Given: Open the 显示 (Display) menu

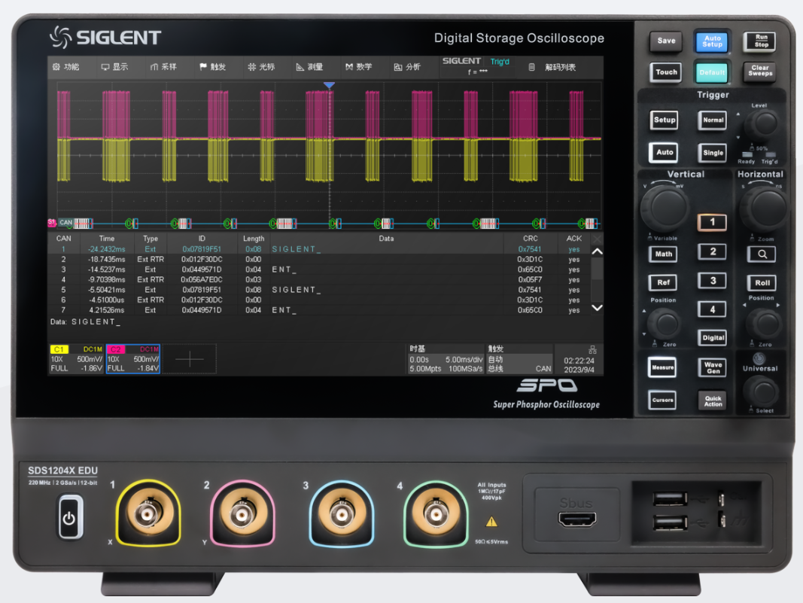Looking at the screenshot, I should (114, 67).
